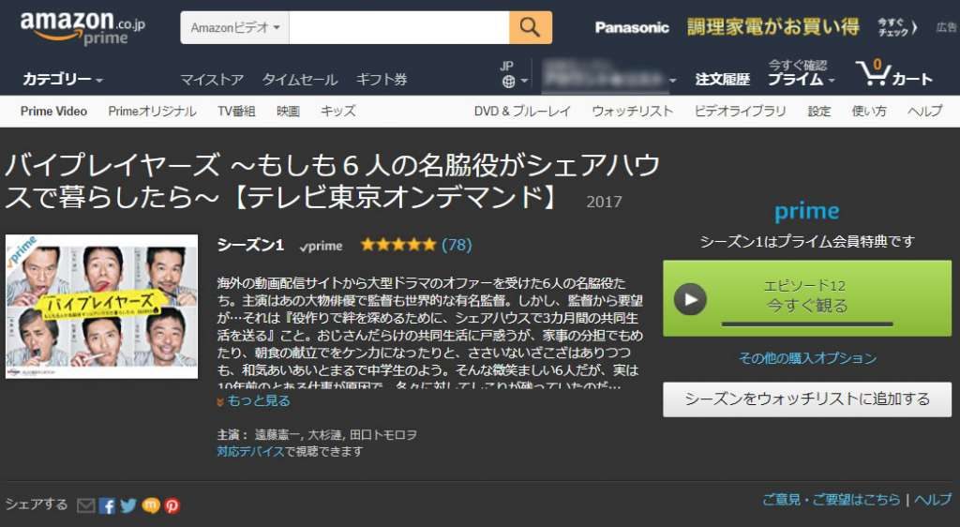Share this title on Pinterest

point(172,505)
